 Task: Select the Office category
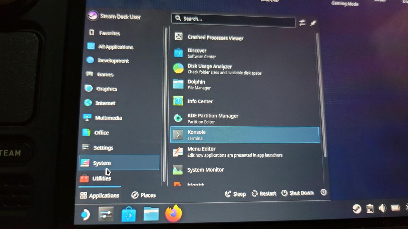(95, 132)
